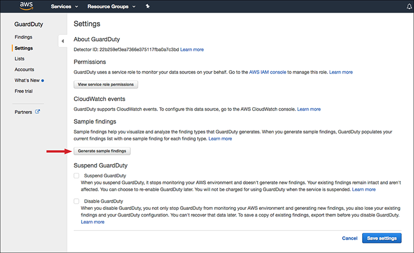Click Generate sample findings button
Screen dimensions: 414x253
102,151
